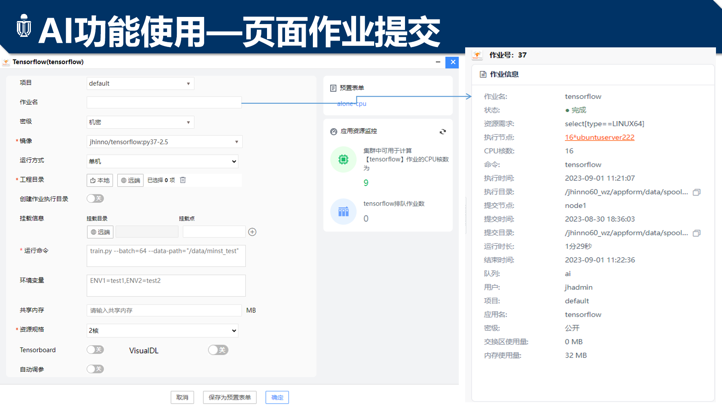Click the 取消 button
The image size is (722, 406).
pyautogui.click(x=182, y=397)
